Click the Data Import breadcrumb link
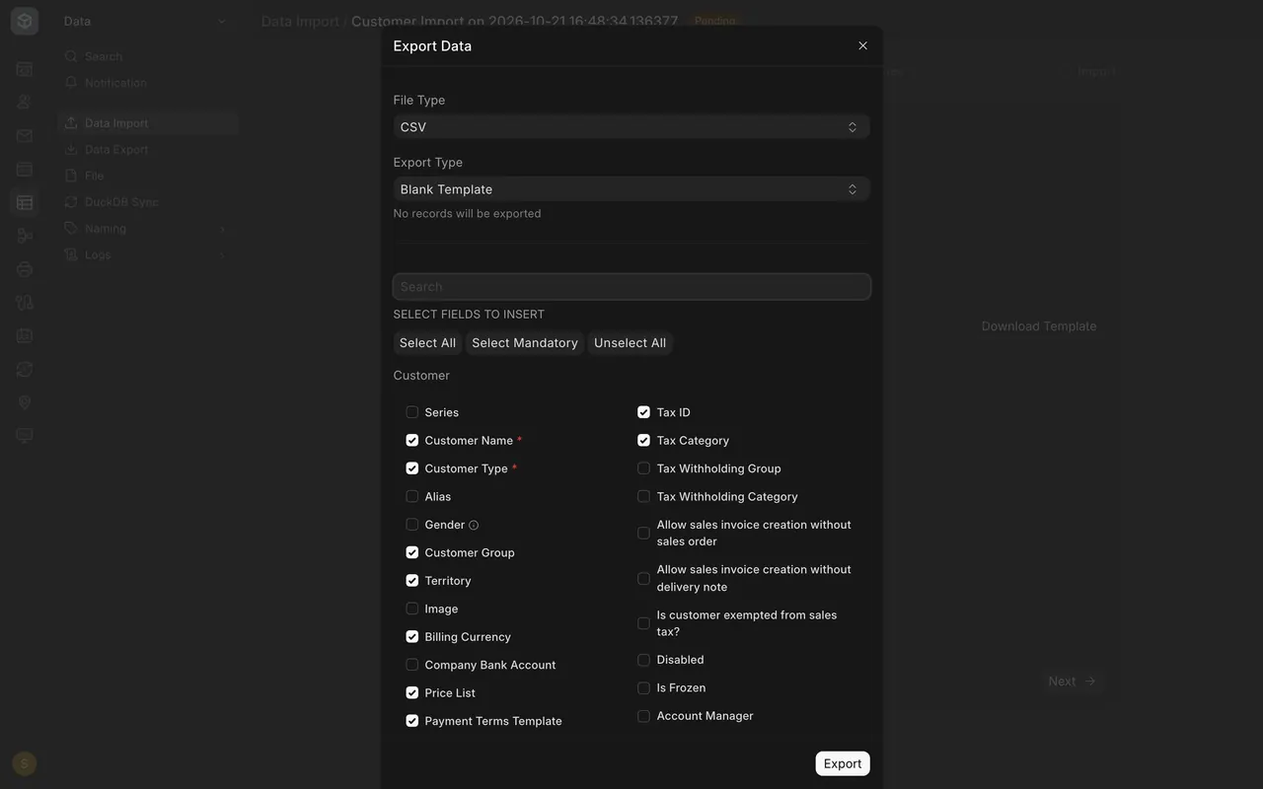Viewport: 1263px width, 789px height. tap(300, 21)
